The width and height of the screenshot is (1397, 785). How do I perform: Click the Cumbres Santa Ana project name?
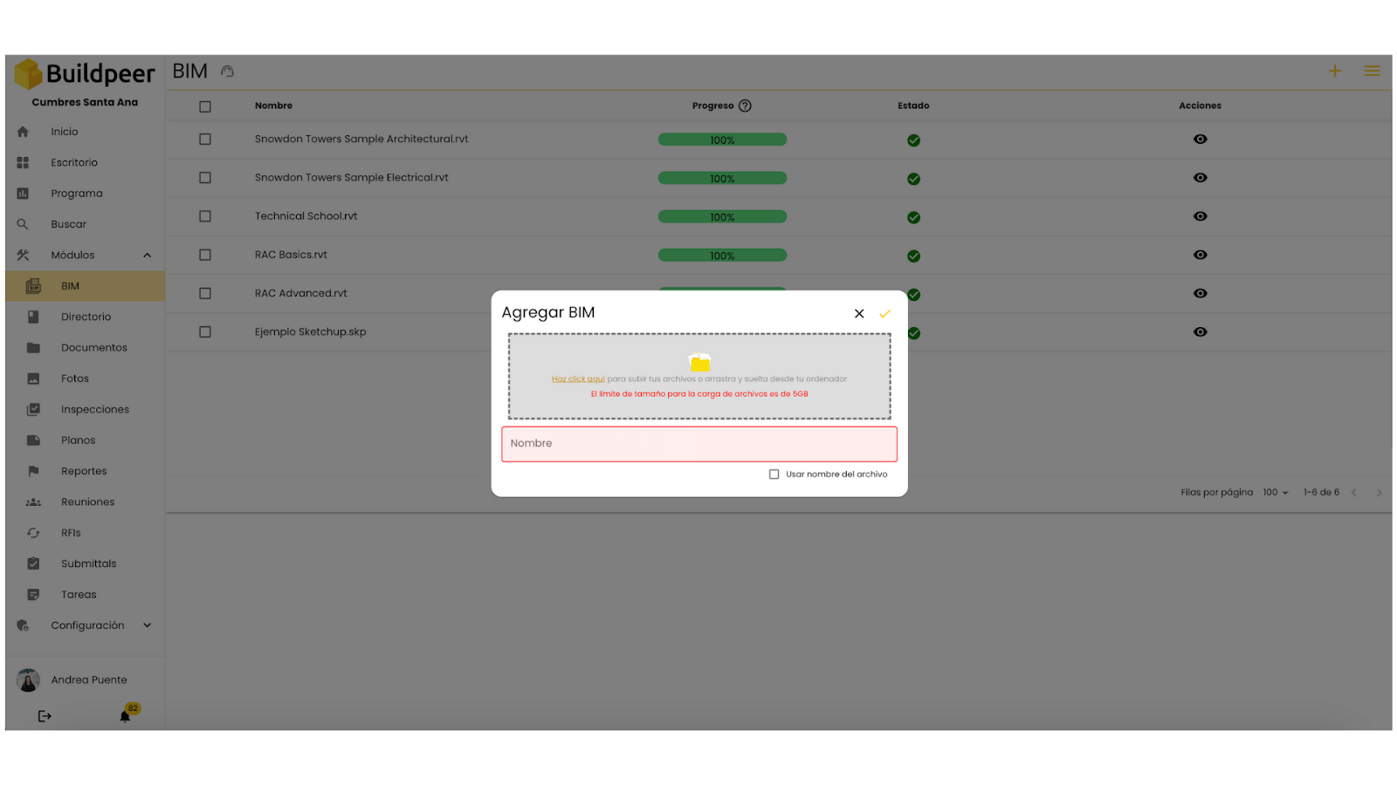tap(85, 103)
